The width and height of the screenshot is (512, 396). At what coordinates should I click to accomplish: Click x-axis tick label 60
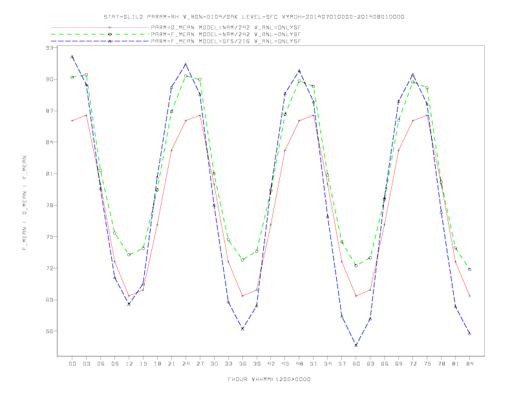click(x=356, y=364)
